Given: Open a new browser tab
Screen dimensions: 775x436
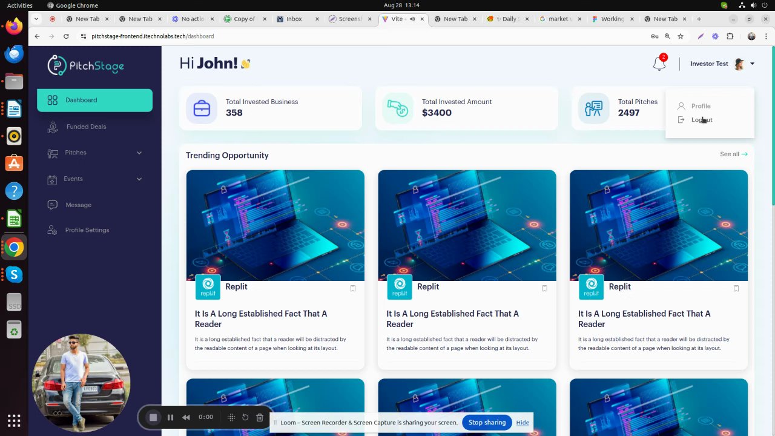Looking at the screenshot, I should (x=699, y=19).
